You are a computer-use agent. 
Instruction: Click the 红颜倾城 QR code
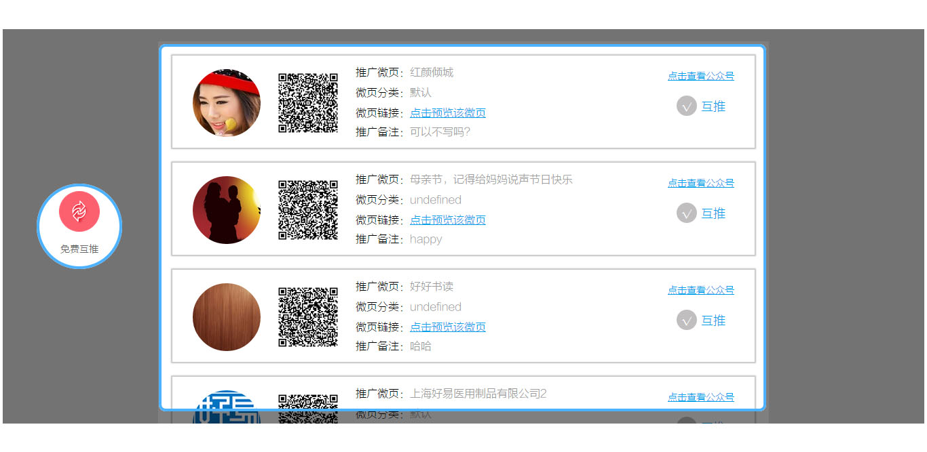[x=308, y=103]
